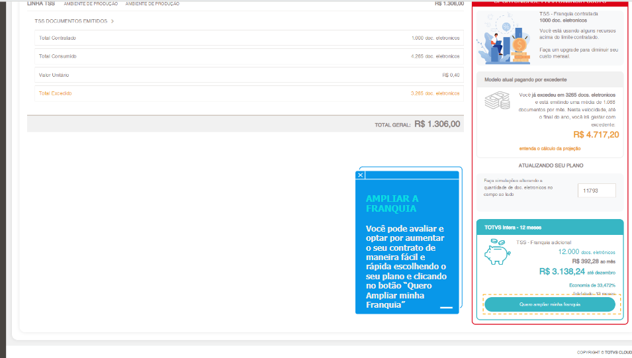Select the Total Contratado row label

(x=57, y=38)
